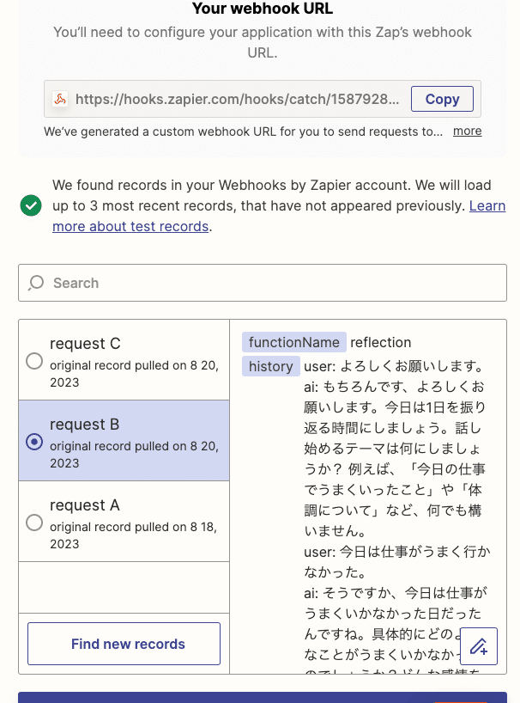Viewport: 520px width, 703px height.
Task: Click the pencil-plus edit record icon
Action: click(478, 646)
